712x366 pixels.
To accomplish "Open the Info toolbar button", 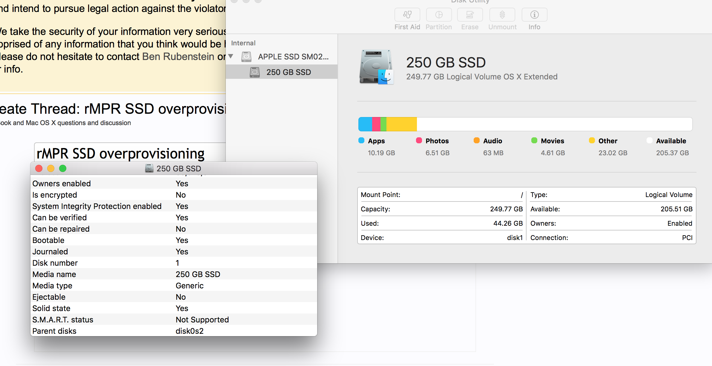I will (x=534, y=15).
